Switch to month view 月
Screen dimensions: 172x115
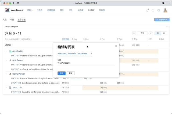(164, 33)
